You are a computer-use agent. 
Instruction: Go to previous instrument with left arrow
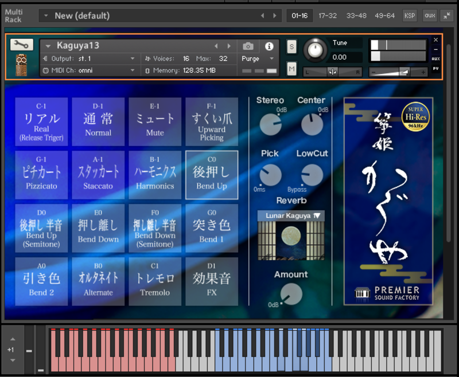point(216,46)
